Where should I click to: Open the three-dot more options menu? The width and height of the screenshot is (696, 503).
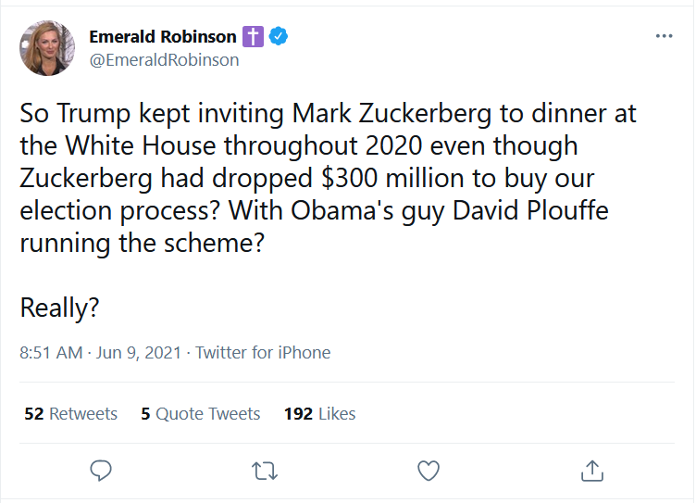664,36
